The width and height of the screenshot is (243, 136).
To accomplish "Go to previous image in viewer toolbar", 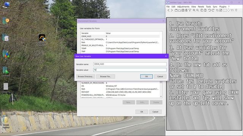I will point(169,10).
